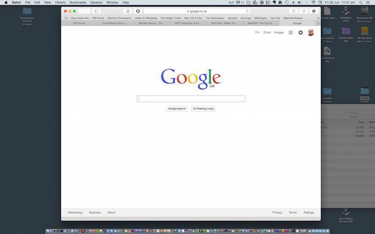Screen dimensions: 375x234
Task: Open the Bookmarks menu
Action: (78, 2)
